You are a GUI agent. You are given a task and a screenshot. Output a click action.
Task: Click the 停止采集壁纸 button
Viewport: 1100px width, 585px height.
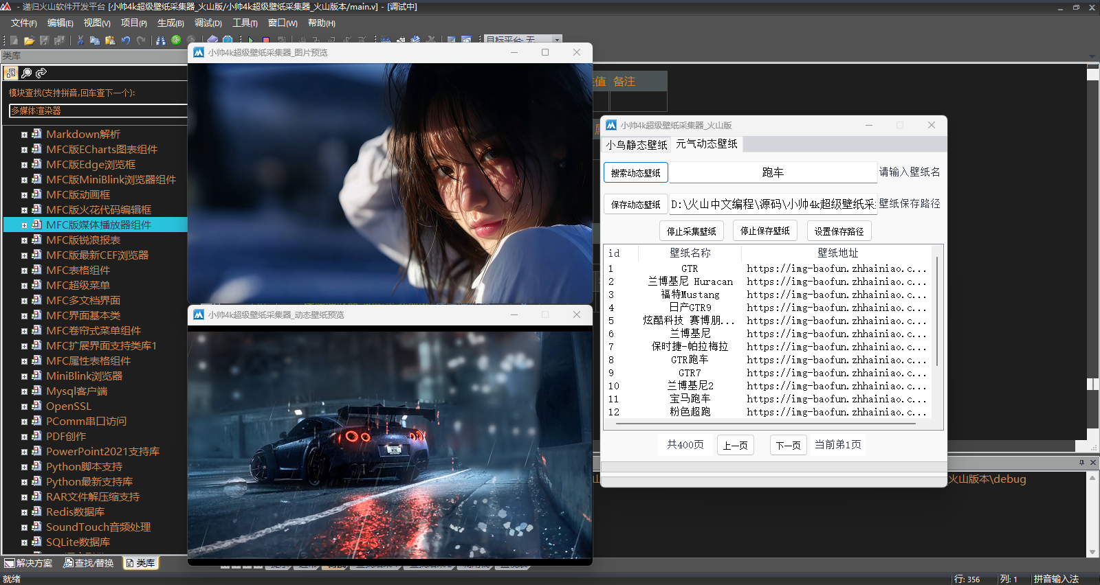692,231
